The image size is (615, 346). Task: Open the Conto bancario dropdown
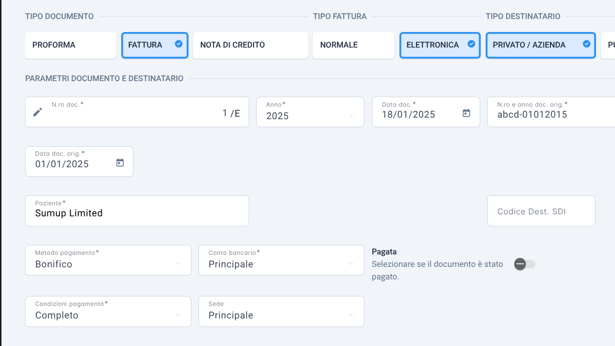pyautogui.click(x=281, y=260)
